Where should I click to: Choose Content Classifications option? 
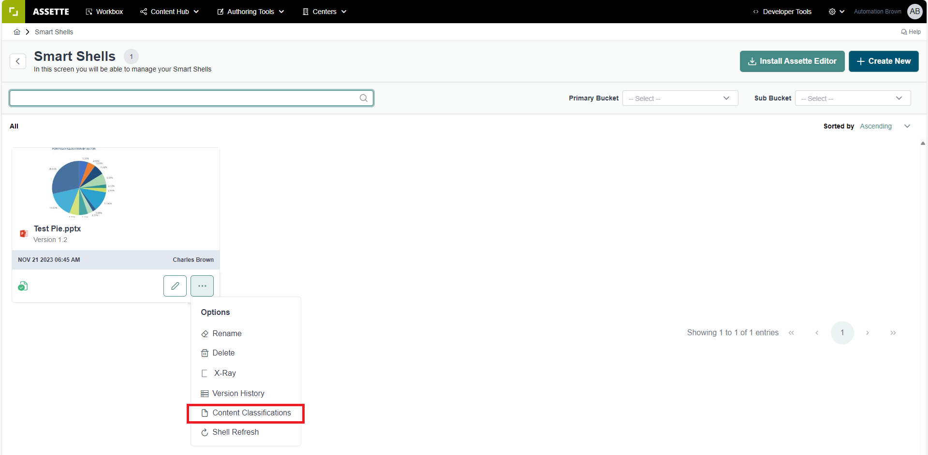point(246,413)
